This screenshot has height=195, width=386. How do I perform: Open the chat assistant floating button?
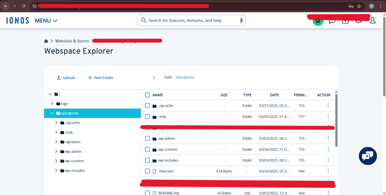tap(368, 156)
